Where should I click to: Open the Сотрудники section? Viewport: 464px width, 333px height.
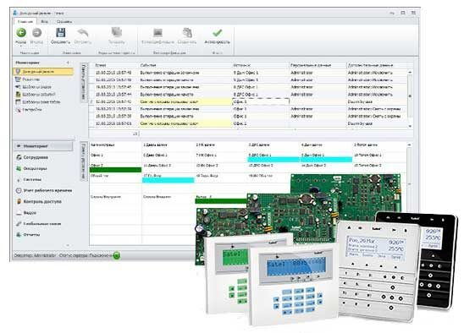tap(32, 157)
